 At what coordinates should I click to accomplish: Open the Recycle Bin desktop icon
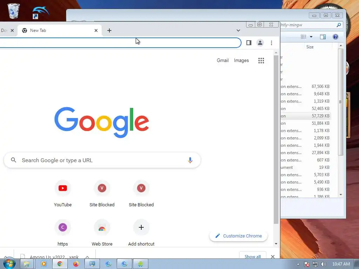13,11
